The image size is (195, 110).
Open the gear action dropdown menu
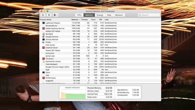click(x=55, y=15)
